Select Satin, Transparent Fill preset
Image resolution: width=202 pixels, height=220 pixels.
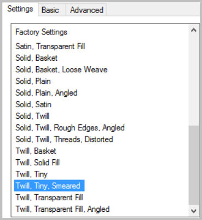(50, 46)
